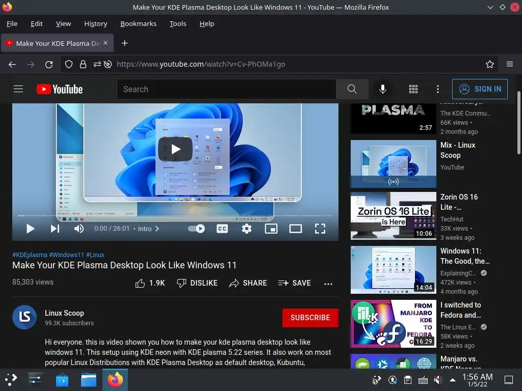
Task: Open the View menu
Action: (63, 23)
